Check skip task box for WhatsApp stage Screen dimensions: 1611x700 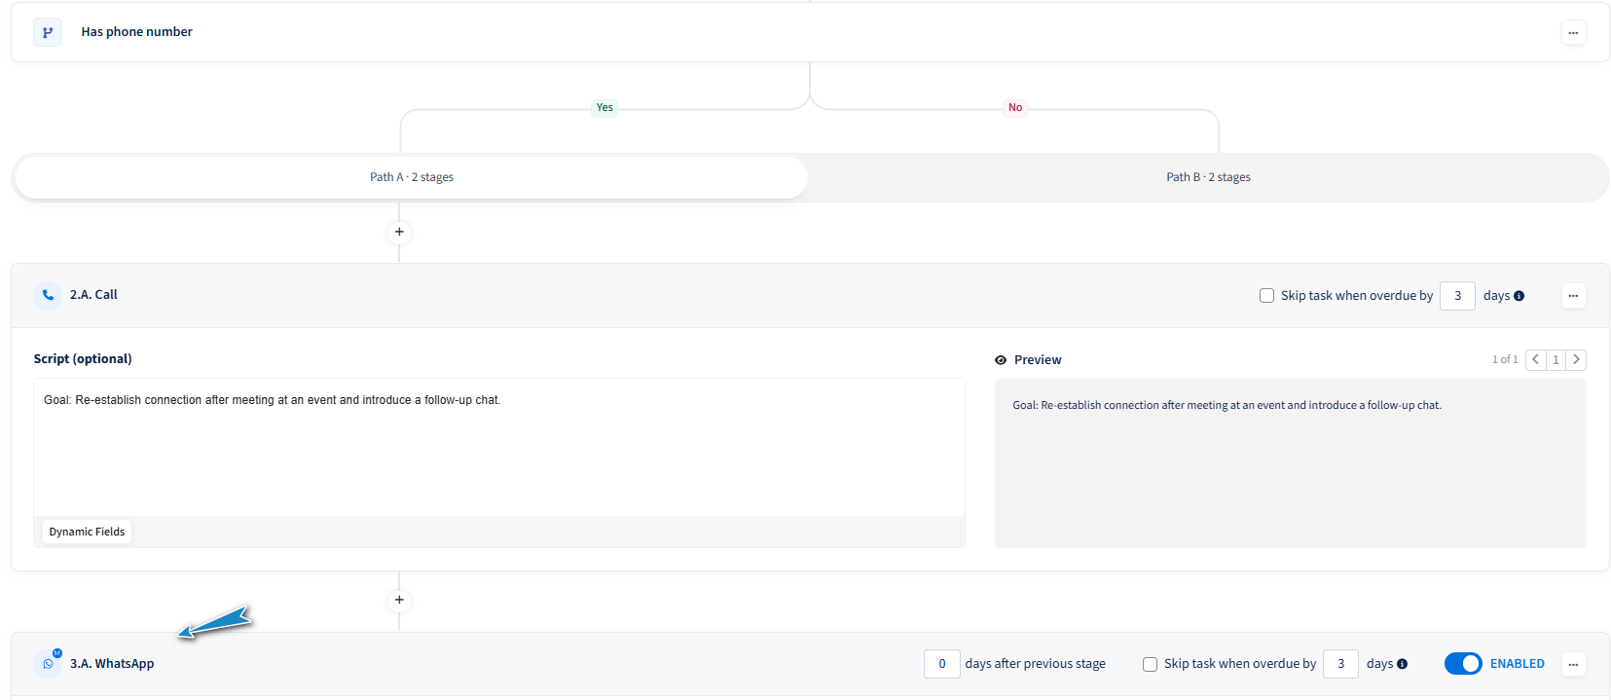coord(1150,664)
